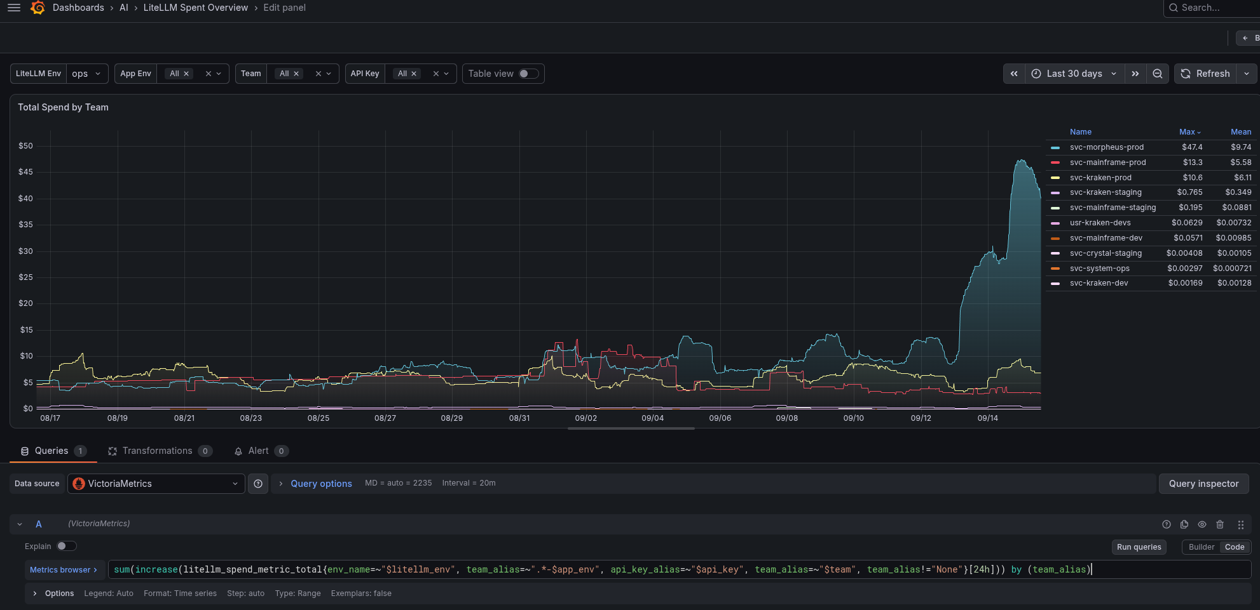Show query A help
Image resolution: width=1260 pixels, height=610 pixels.
click(x=1167, y=524)
